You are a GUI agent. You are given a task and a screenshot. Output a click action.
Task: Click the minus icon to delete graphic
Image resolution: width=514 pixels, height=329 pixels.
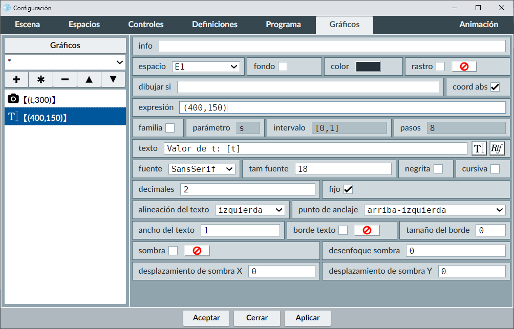pos(65,79)
